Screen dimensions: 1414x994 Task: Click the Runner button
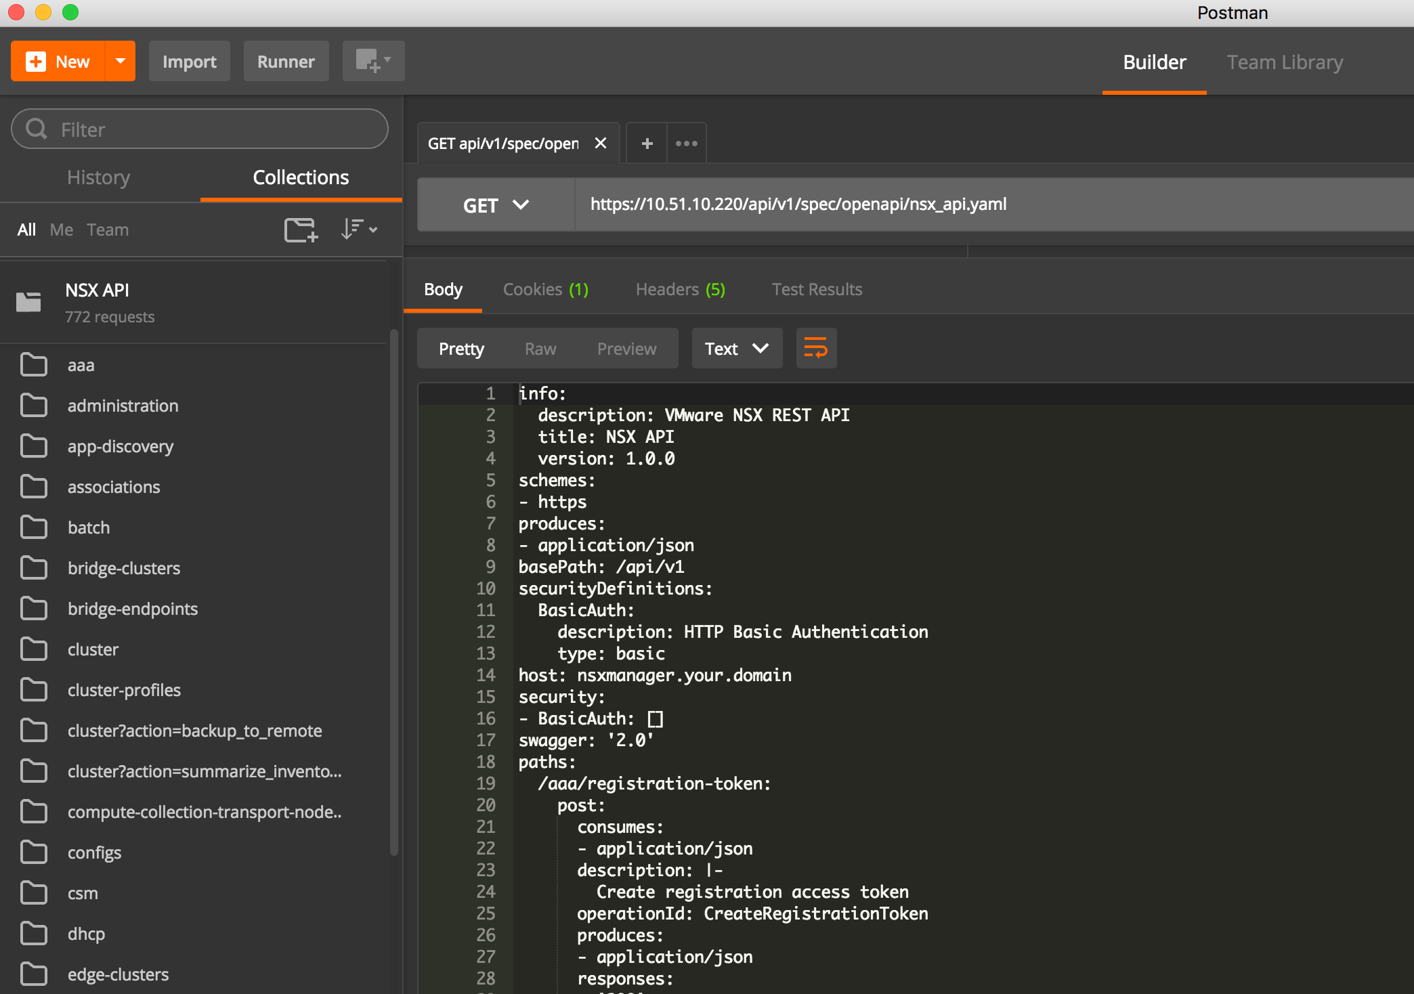(286, 62)
